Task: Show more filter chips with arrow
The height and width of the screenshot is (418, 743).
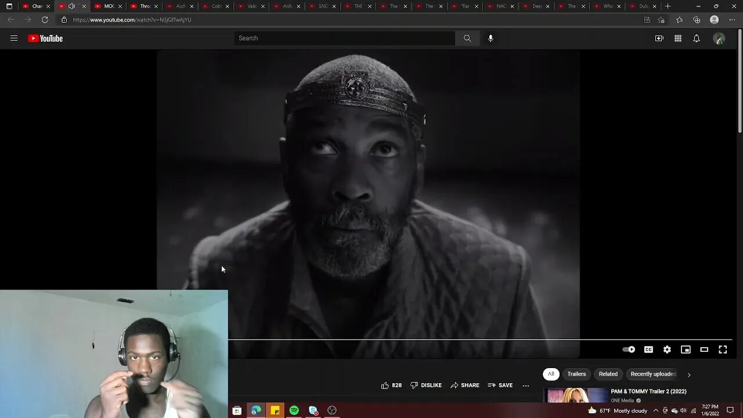Action: [x=689, y=374]
